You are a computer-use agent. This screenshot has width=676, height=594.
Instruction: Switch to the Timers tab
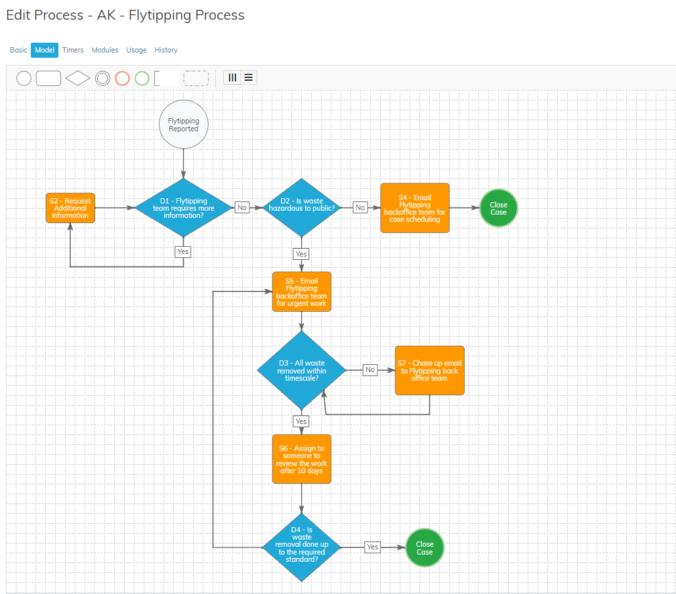pyautogui.click(x=73, y=50)
